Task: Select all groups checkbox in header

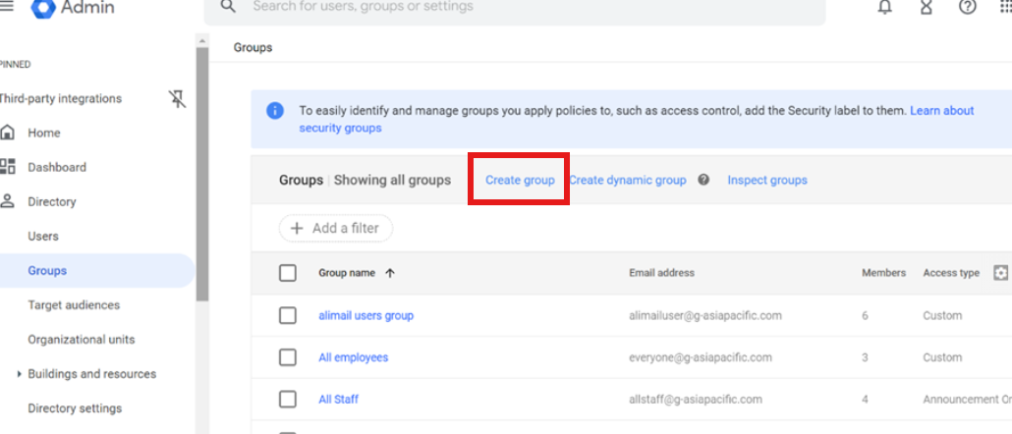Action: [288, 273]
